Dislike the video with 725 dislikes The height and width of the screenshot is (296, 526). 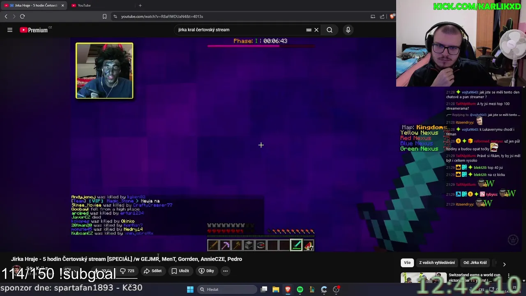coord(127,271)
